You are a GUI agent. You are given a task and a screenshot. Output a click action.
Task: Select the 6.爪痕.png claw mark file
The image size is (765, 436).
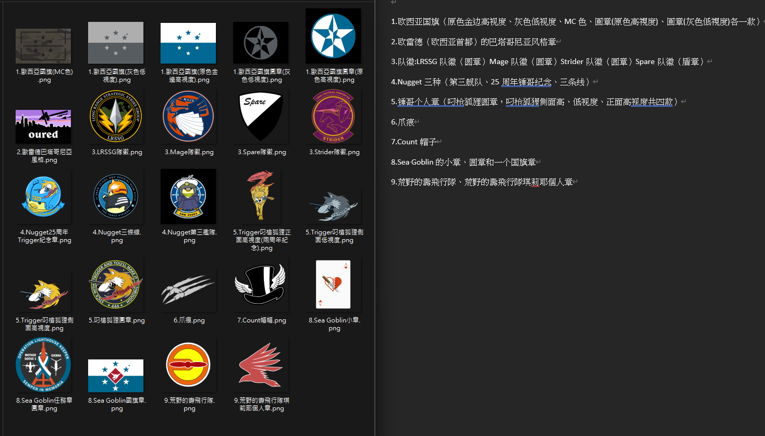point(188,285)
